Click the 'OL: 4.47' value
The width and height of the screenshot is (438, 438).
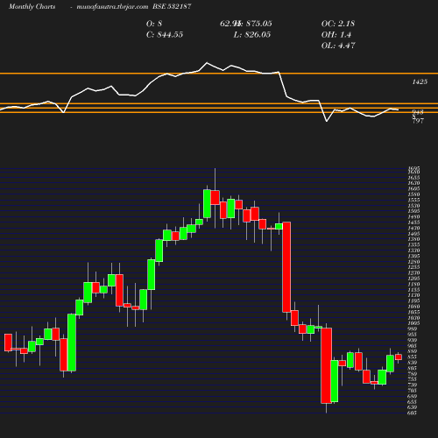[338, 46]
